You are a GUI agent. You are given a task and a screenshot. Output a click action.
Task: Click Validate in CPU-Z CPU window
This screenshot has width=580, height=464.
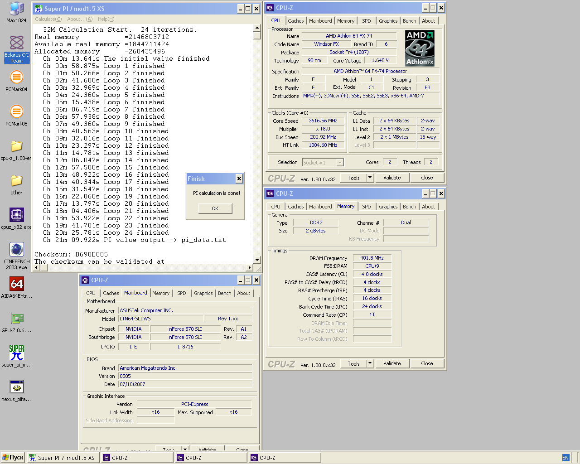392,178
